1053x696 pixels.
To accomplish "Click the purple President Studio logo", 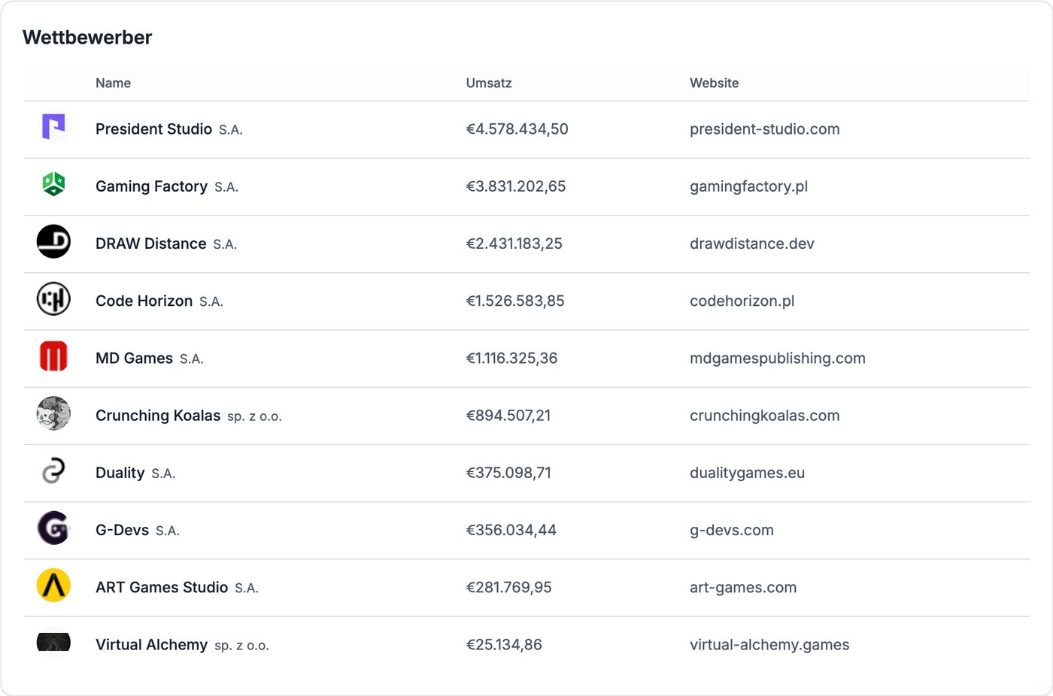I will click(53, 127).
